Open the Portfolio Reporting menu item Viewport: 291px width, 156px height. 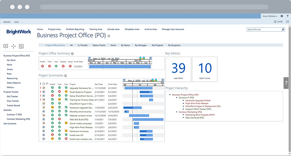75,29
